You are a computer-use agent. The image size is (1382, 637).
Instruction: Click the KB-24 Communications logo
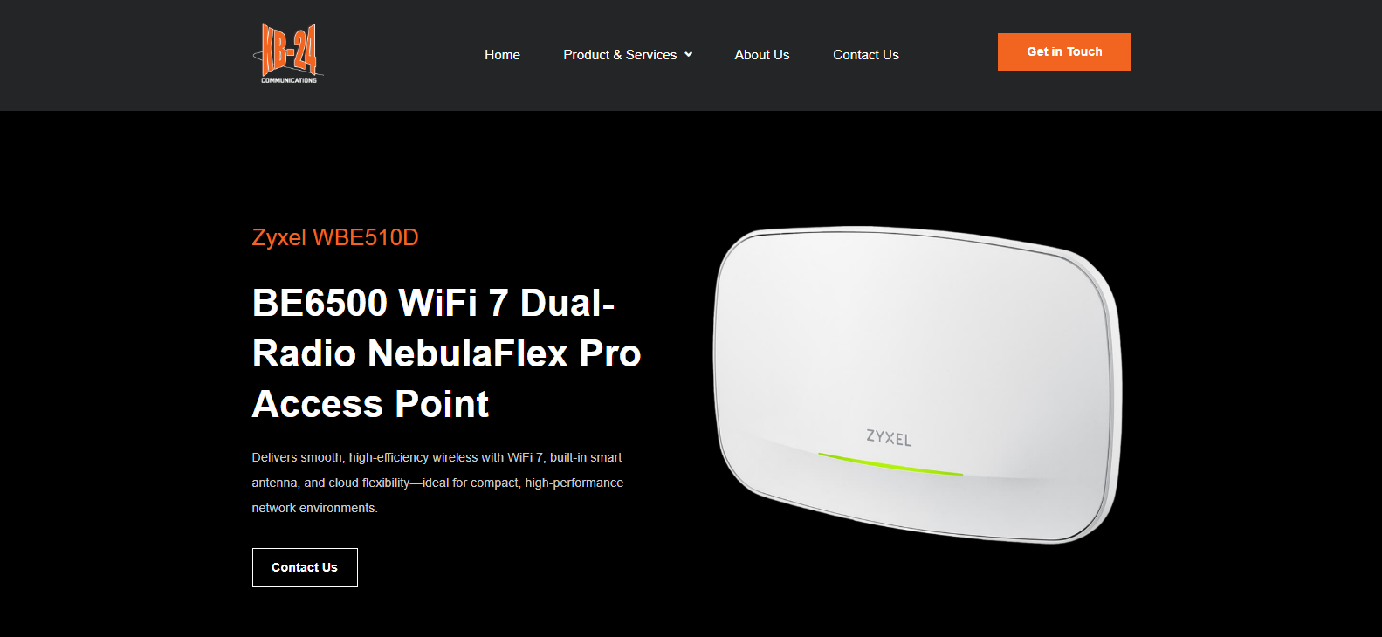pyautogui.click(x=288, y=54)
